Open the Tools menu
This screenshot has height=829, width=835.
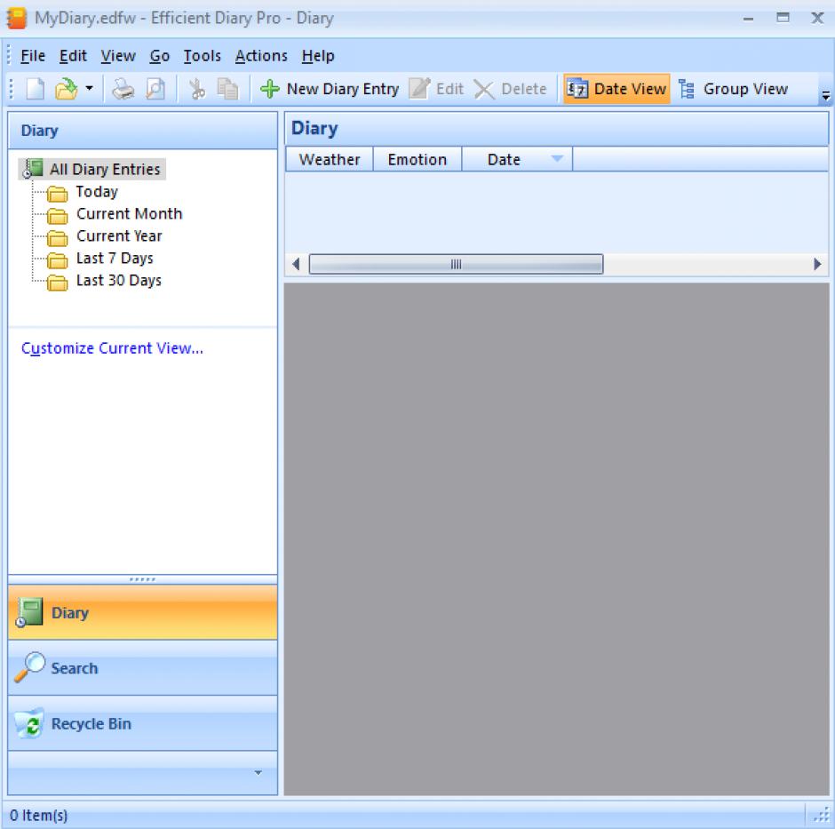202,56
